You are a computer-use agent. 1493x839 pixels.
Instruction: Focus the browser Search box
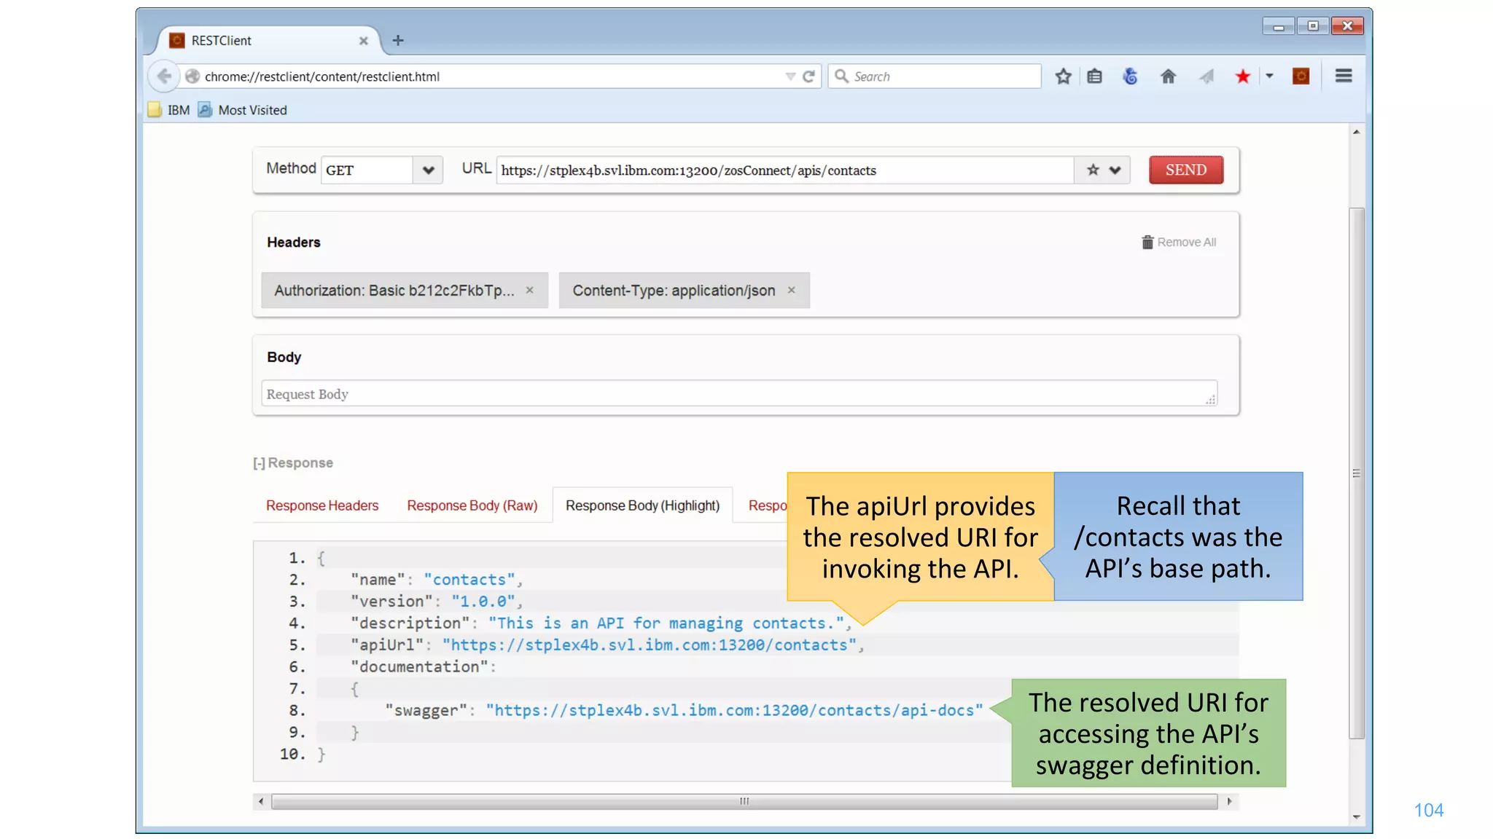pos(935,76)
